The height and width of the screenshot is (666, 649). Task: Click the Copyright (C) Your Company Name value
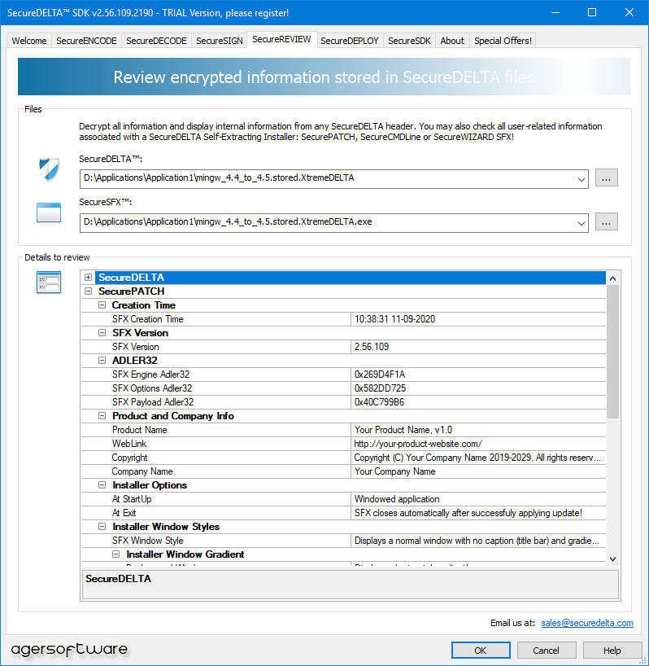477,458
